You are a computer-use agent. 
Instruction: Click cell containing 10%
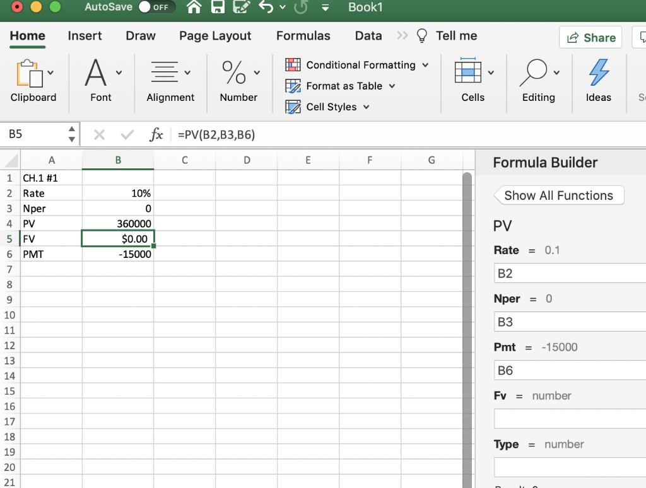[118, 193]
